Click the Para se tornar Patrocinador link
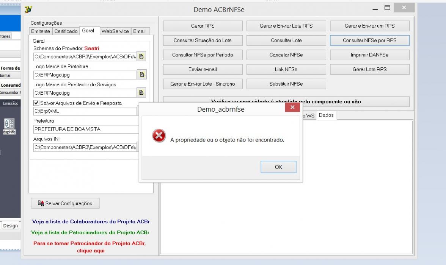 click(x=90, y=247)
